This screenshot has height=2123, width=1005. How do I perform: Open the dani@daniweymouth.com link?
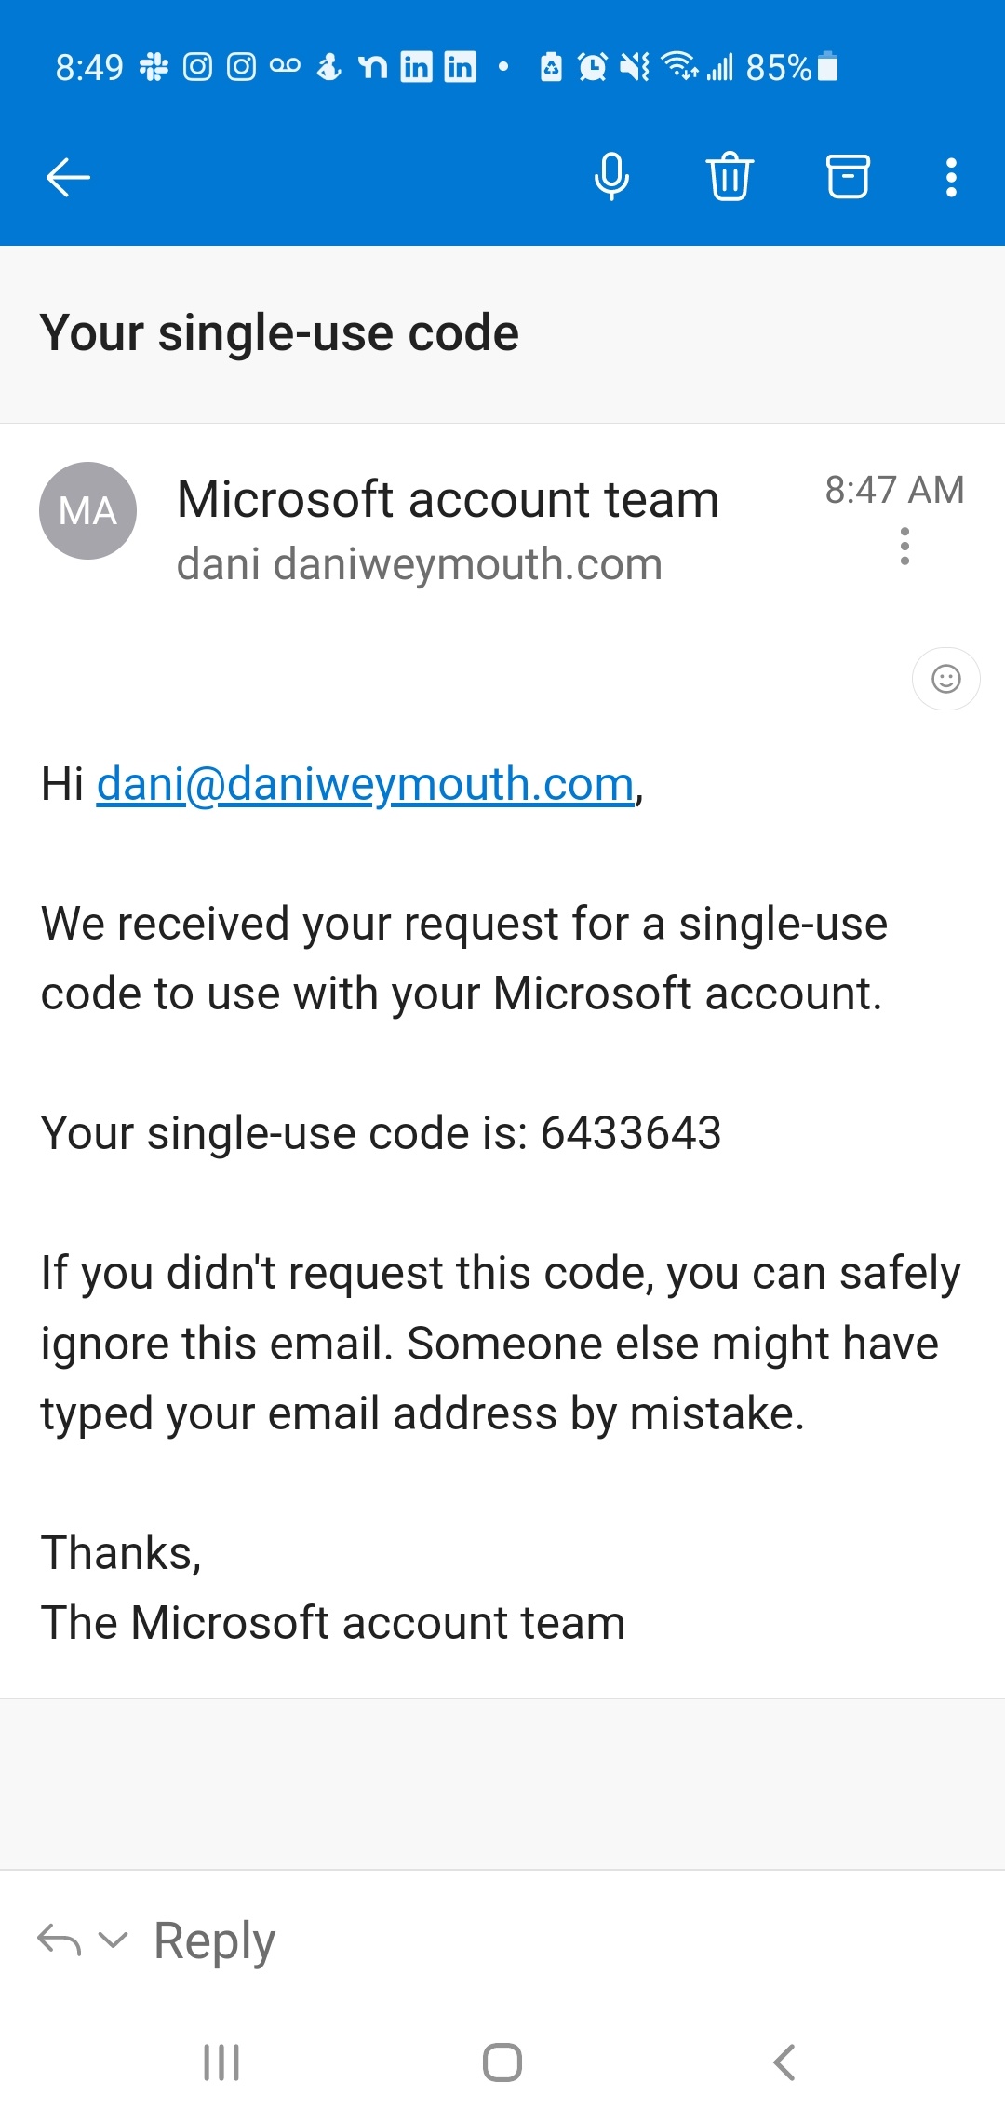coord(365,784)
